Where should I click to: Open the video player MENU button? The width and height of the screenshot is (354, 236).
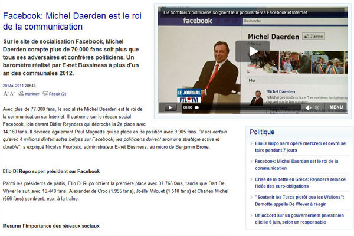click(336, 107)
